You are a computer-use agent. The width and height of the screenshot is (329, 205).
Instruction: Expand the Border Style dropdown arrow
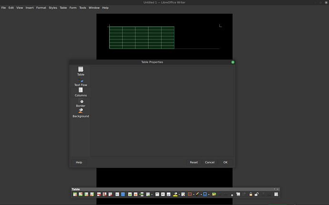pyautogui.click(x=201, y=195)
